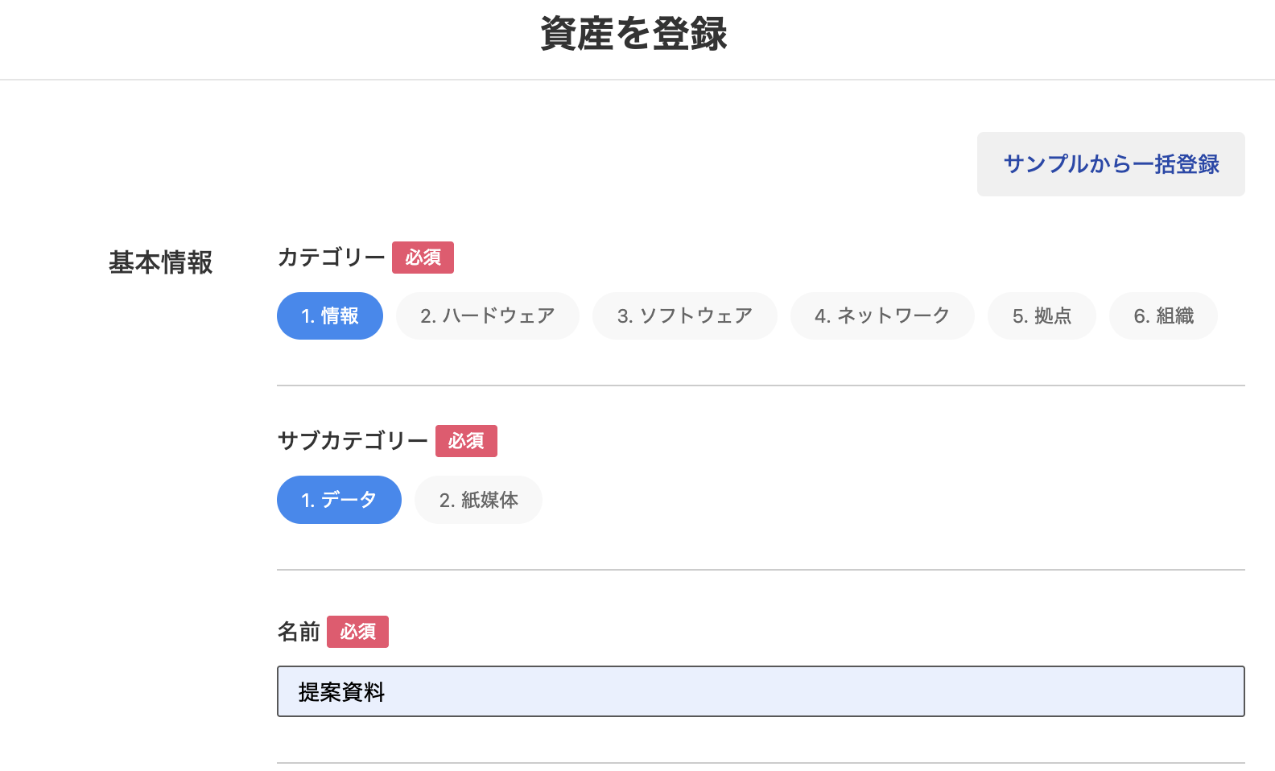Select category 1. 情報

(330, 315)
